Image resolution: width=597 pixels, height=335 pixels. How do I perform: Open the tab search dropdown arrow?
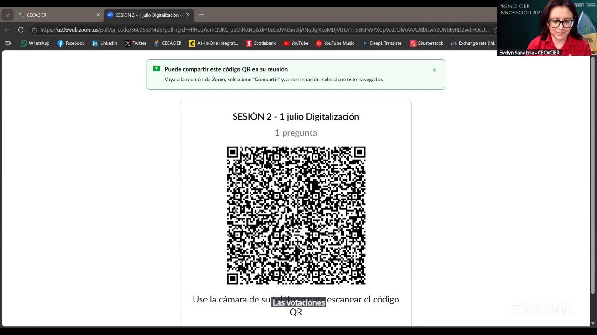[7, 15]
